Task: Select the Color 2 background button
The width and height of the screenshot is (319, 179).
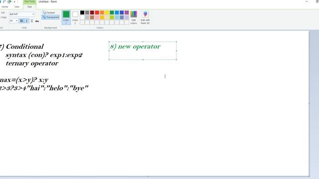Action: click(75, 17)
